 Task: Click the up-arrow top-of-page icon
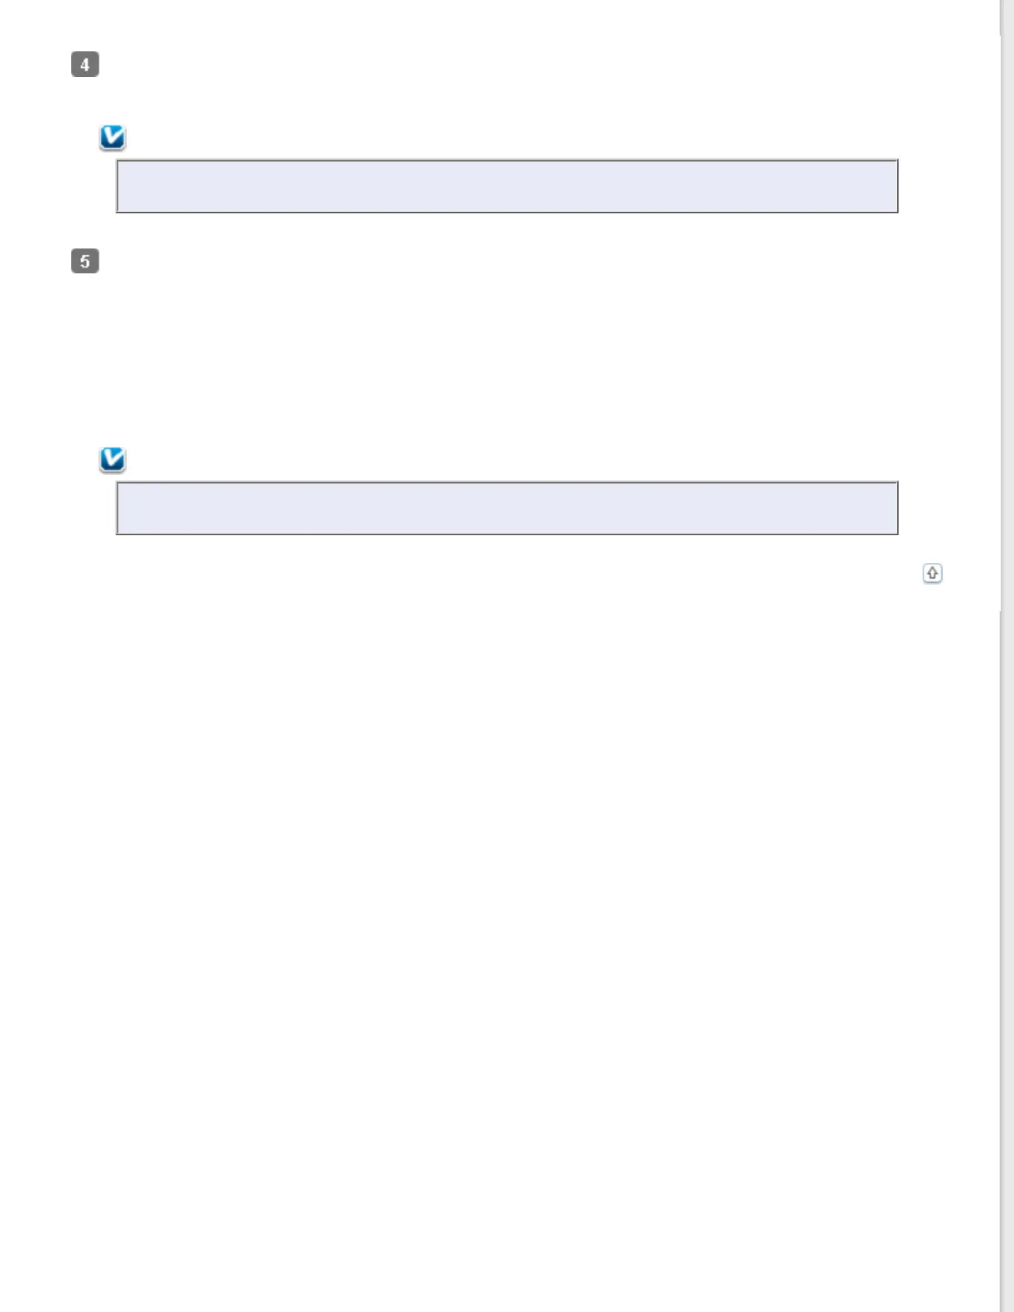click(932, 573)
